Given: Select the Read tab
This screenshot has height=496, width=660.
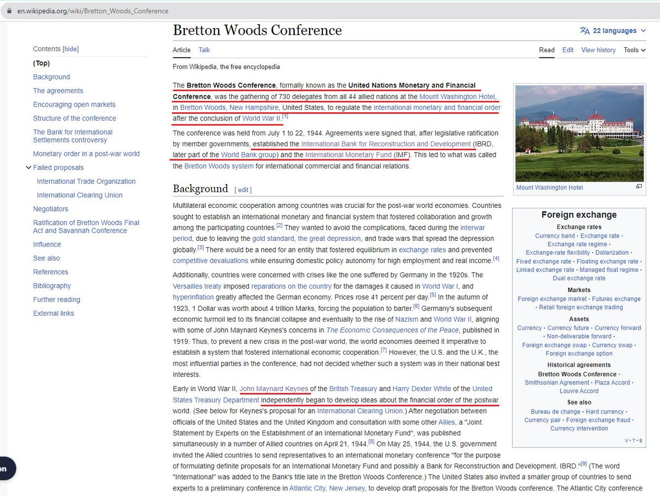Looking at the screenshot, I should [547, 50].
